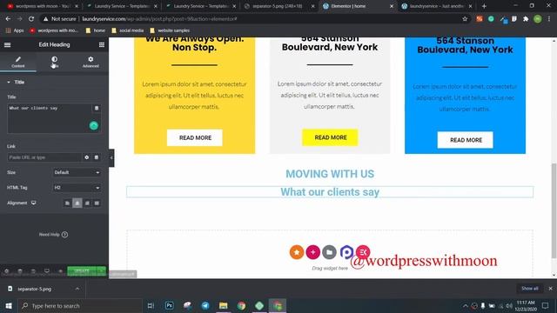
Task: Open save options arrow beside Update
Action: pyautogui.click(x=102, y=271)
